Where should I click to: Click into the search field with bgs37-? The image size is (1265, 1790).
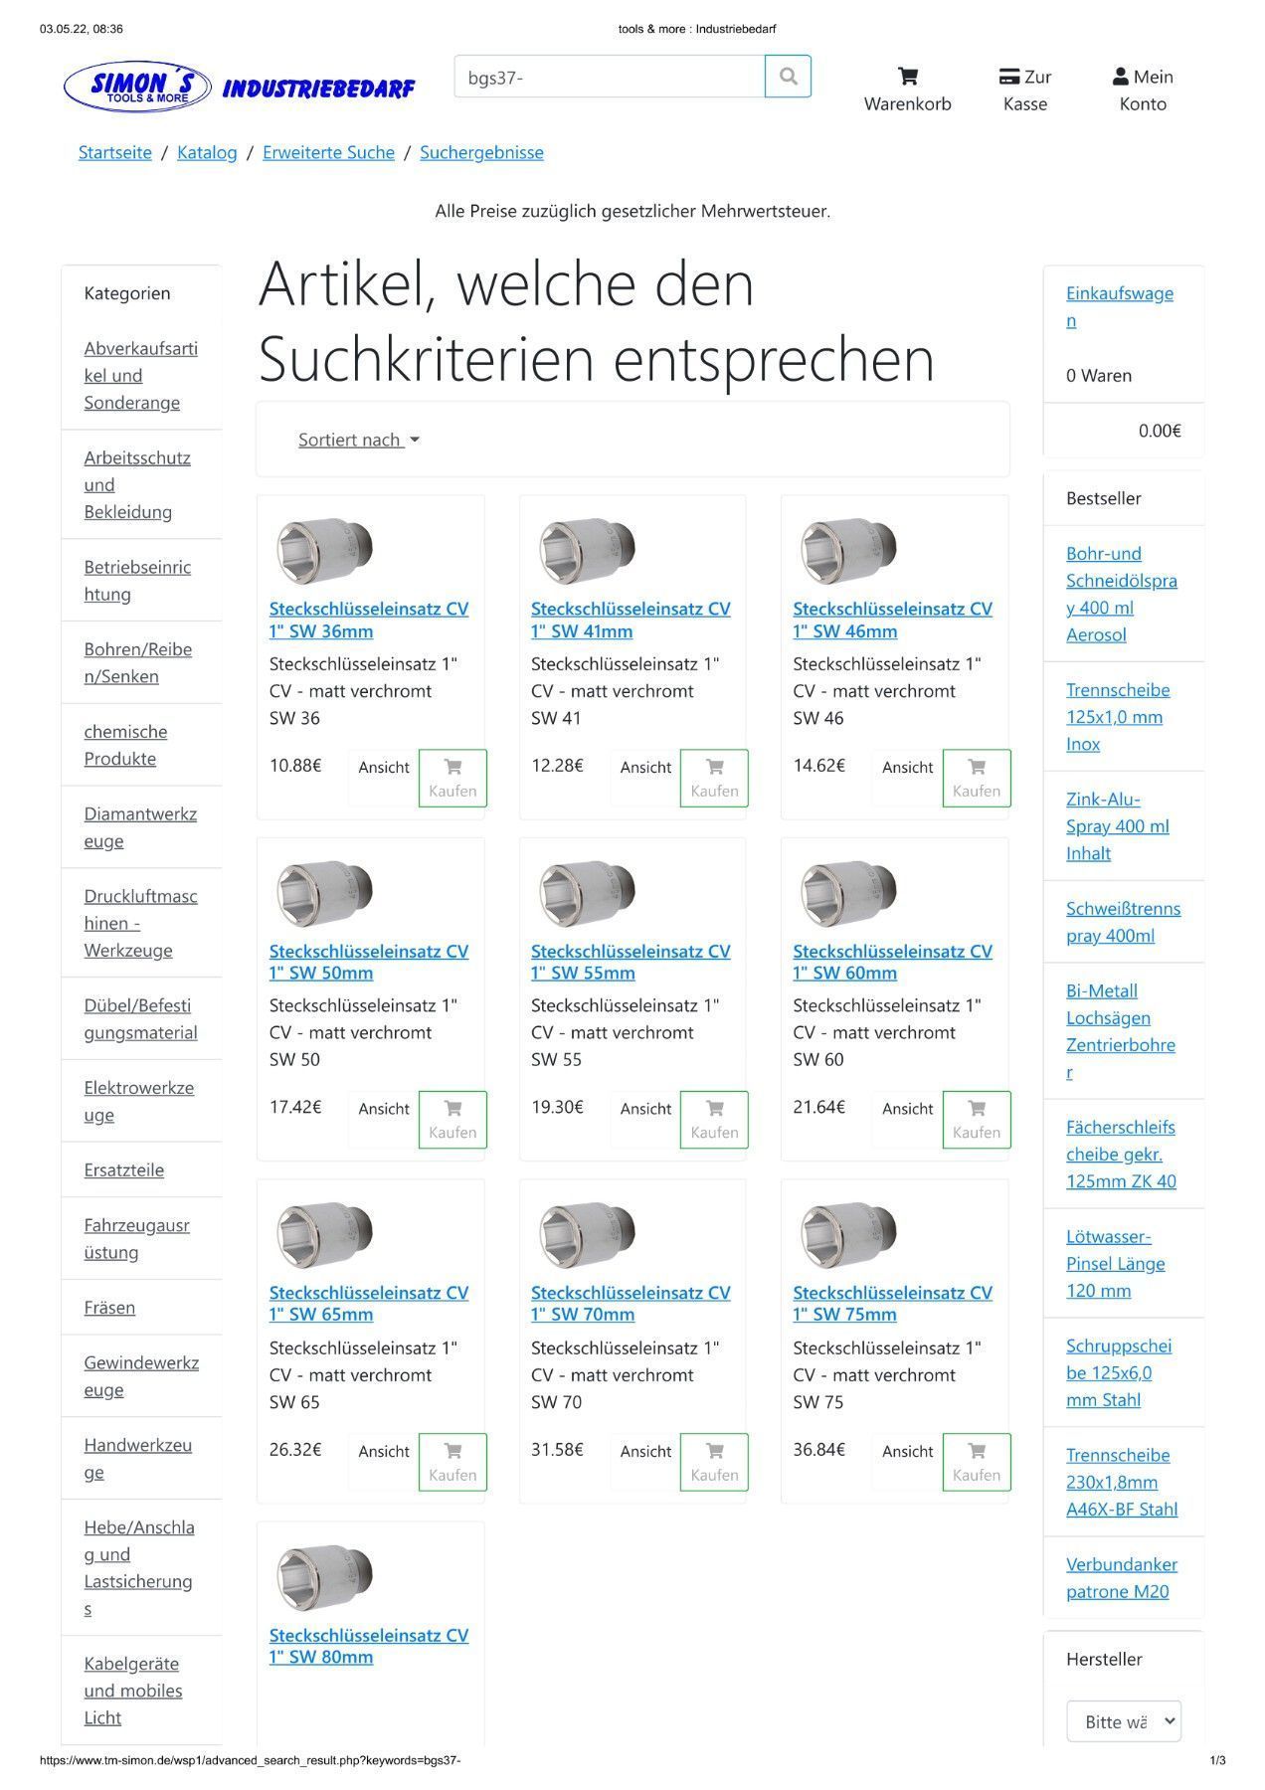point(609,77)
